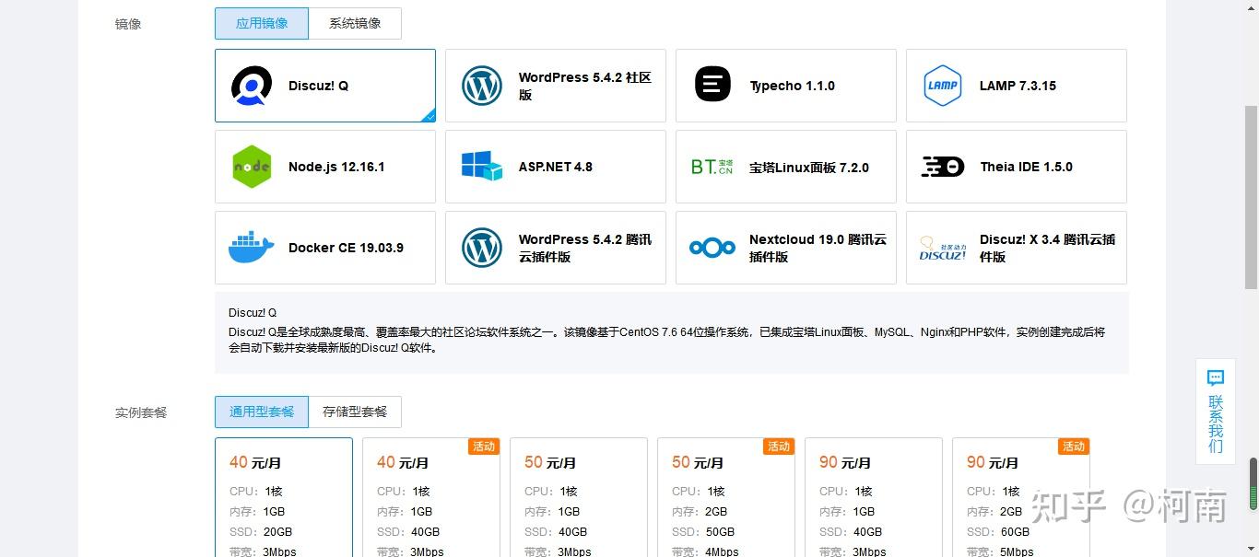
Task: Select the ASP.NET 4.8 Windows icon
Action: (482, 167)
